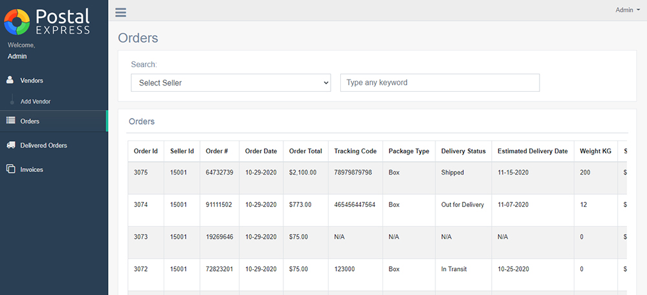
Task: Select order id 3073 cell
Action: tap(140, 237)
